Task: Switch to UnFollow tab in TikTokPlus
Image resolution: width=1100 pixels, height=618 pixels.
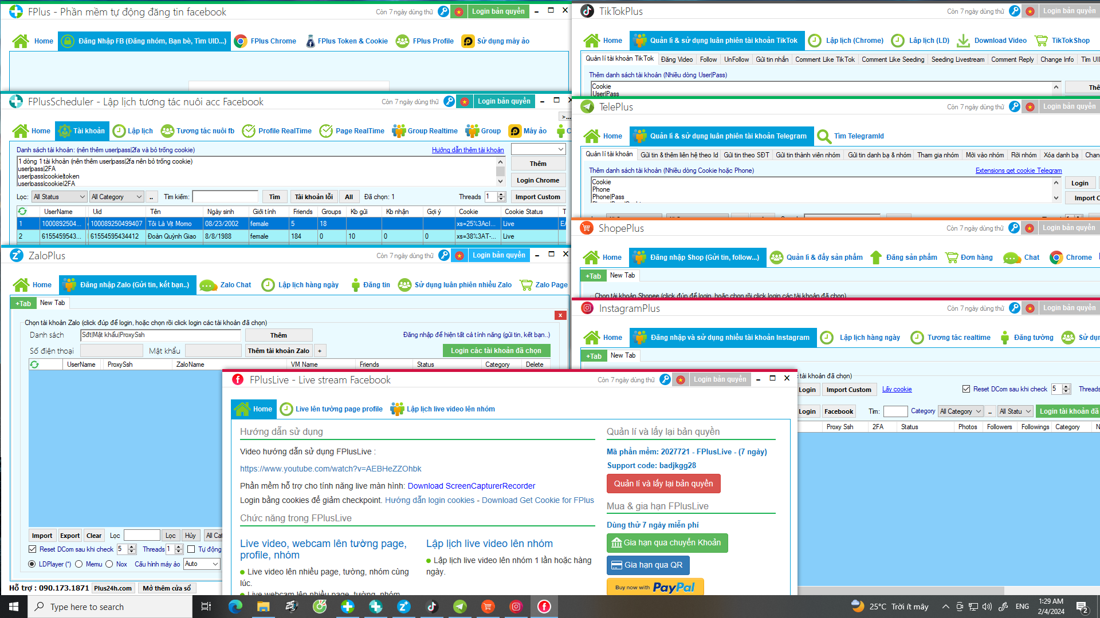Action: (736, 60)
